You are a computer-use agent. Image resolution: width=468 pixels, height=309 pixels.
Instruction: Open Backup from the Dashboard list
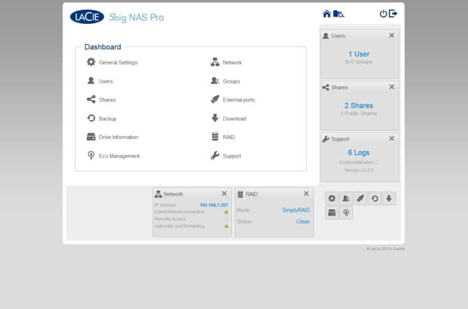click(102, 119)
